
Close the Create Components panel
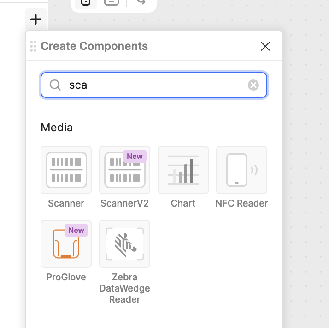click(x=265, y=46)
